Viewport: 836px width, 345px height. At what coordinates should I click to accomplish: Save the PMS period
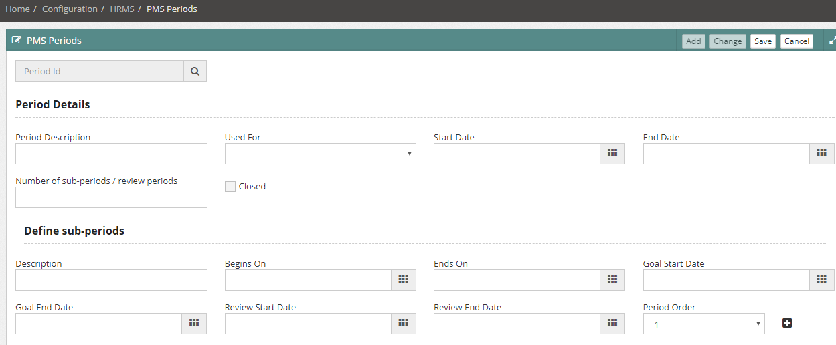(763, 41)
